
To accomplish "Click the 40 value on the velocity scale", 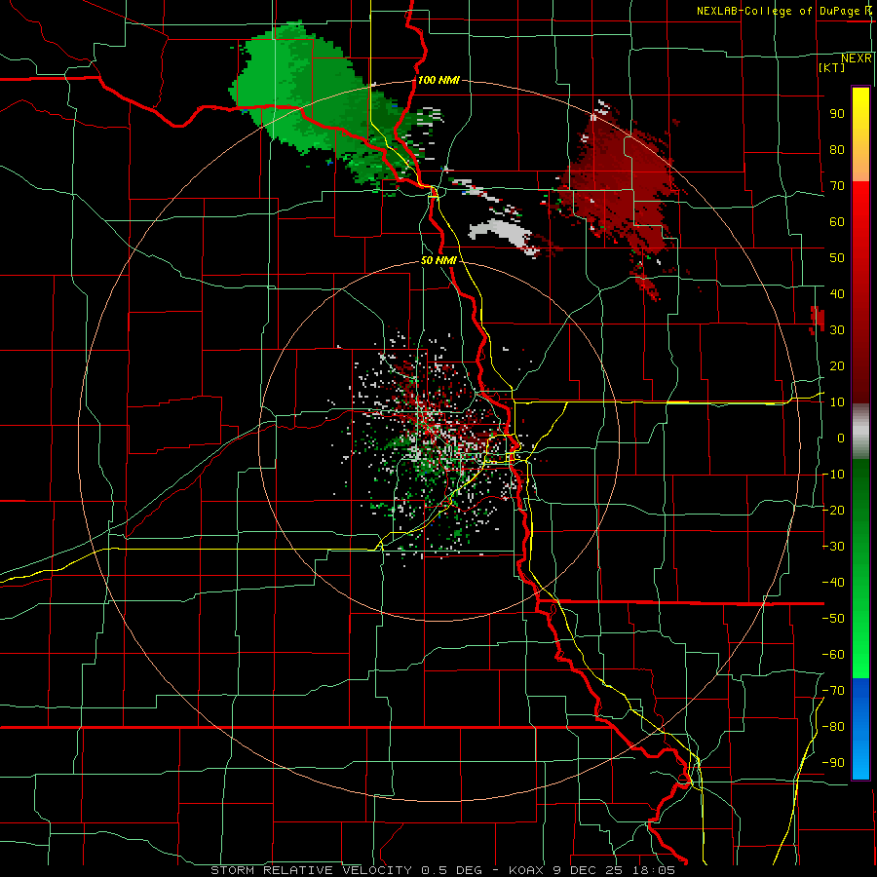I will (x=837, y=293).
